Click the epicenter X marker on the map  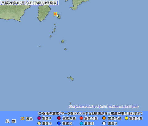pyautogui.click(x=55, y=14)
